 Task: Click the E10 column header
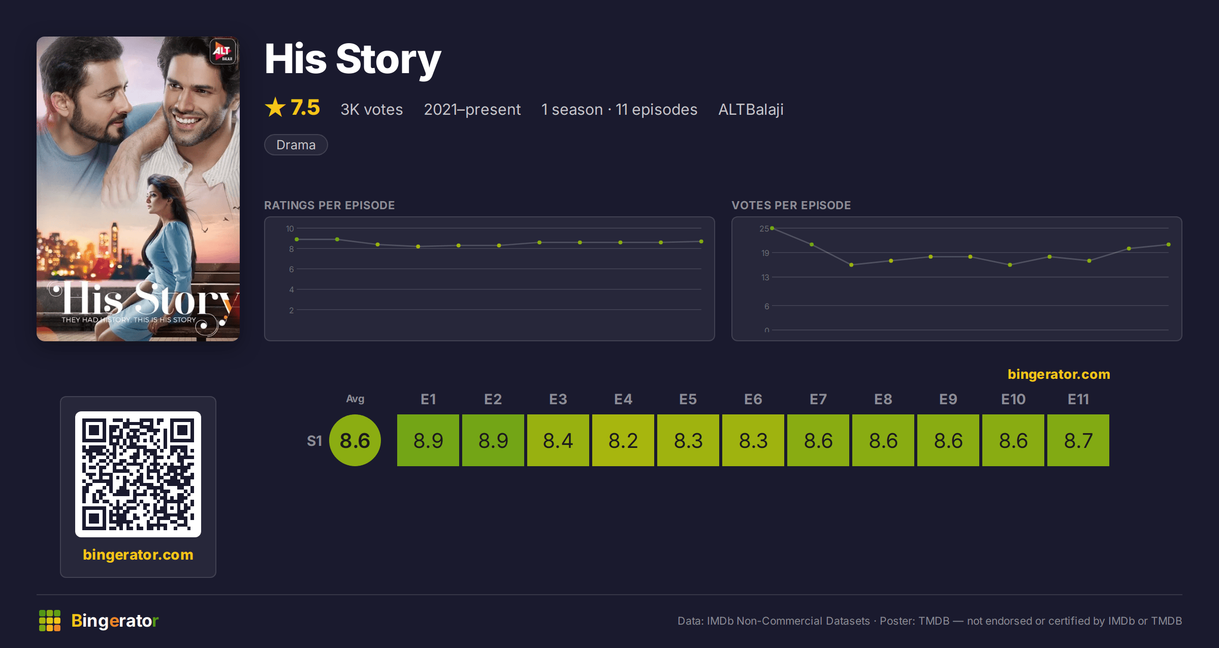pos(1013,399)
